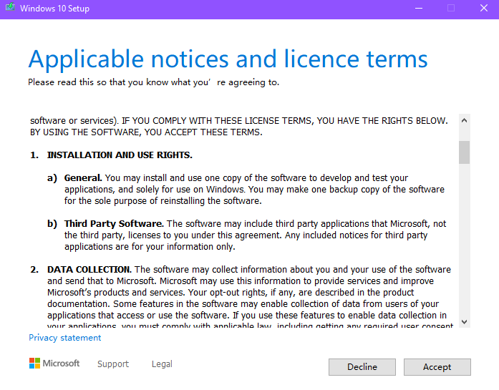
Task: Click the licence text scrollbar thumb
Action: [x=464, y=152]
